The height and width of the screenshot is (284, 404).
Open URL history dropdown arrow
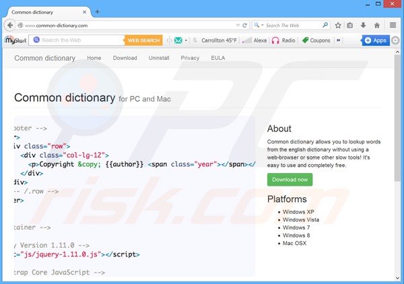coord(238,25)
